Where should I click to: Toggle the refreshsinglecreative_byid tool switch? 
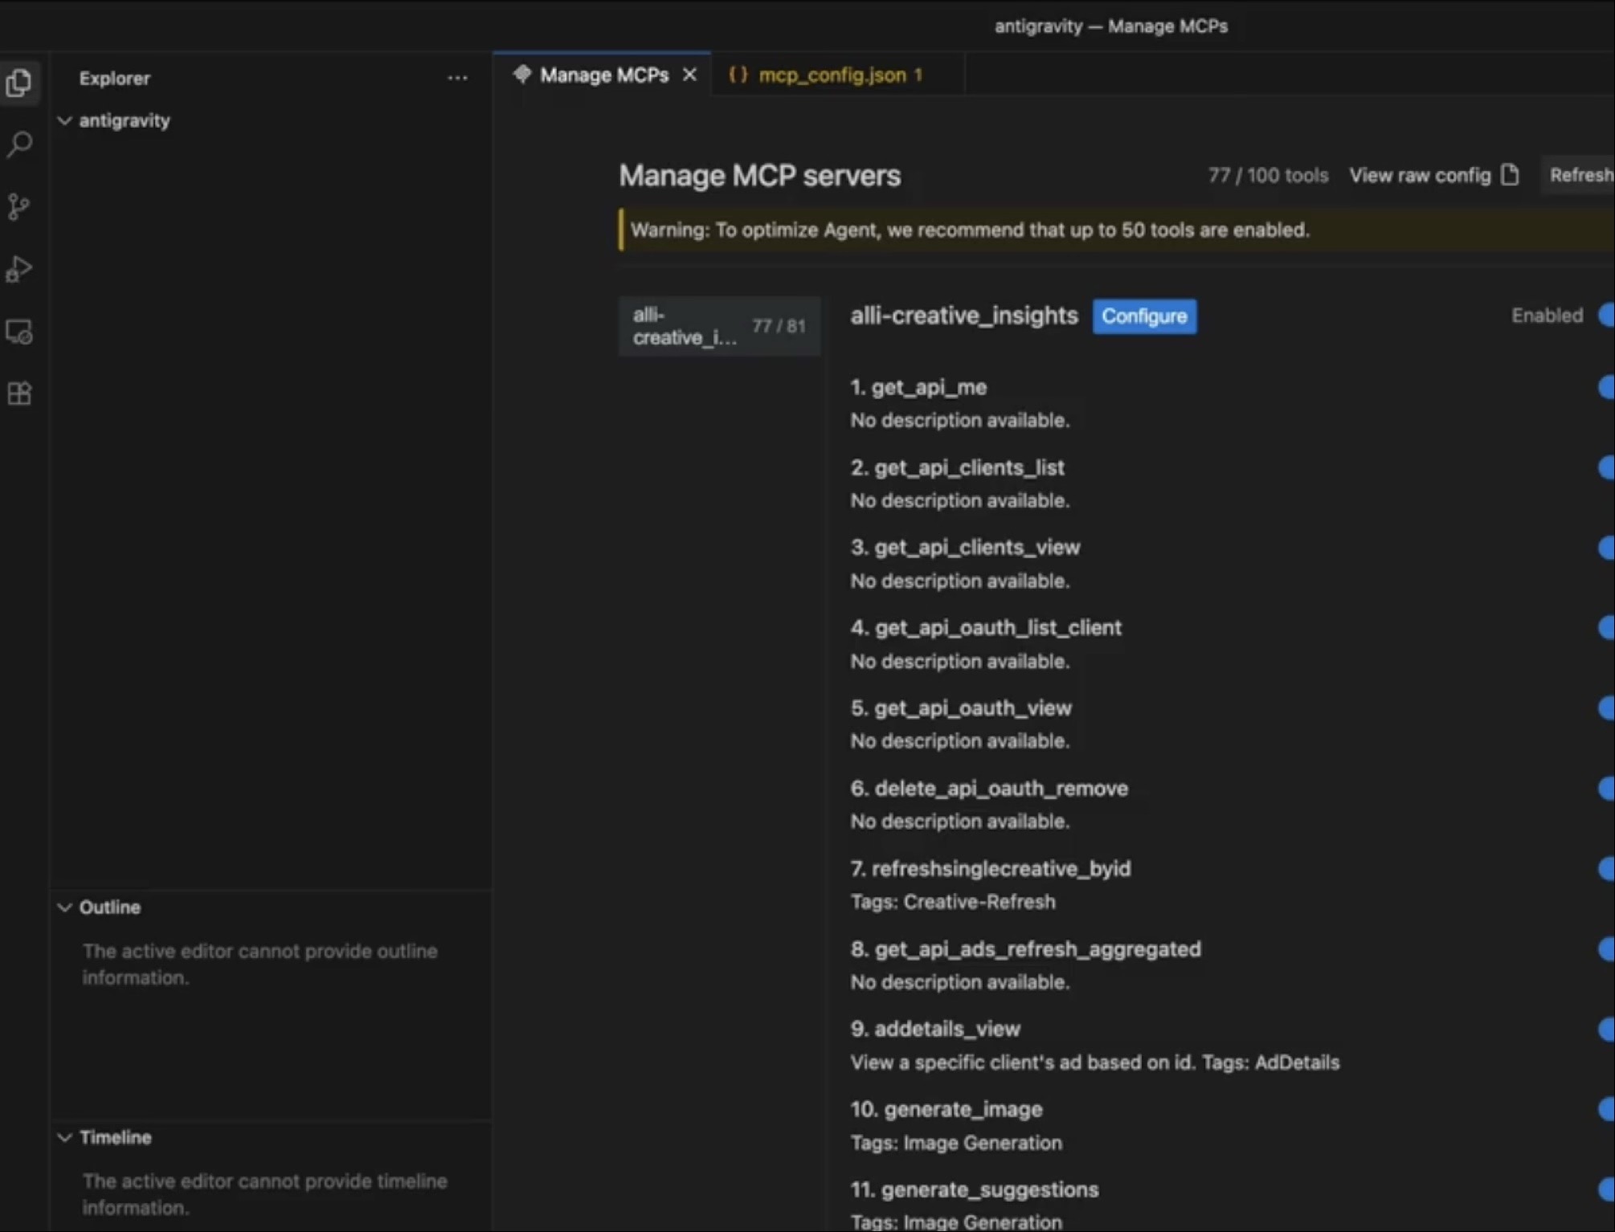click(1606, 868)
